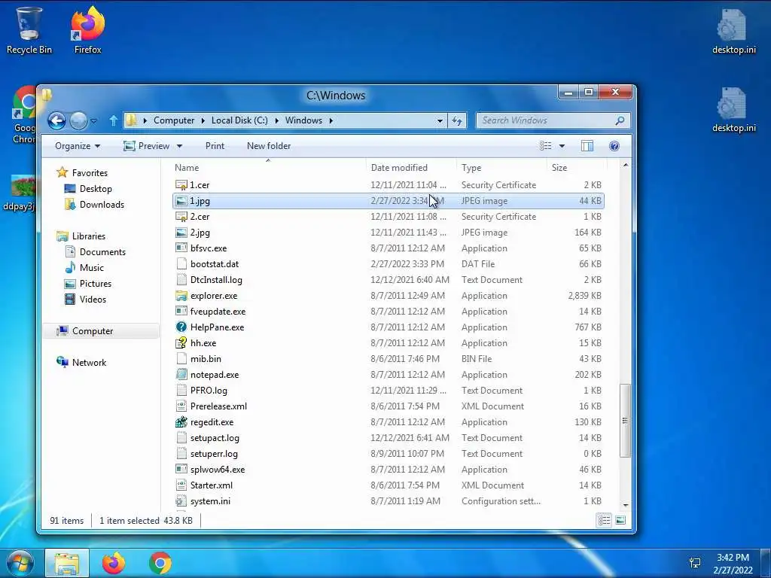Select the system.ini file icon
771x578 pixels.
point(181,501)
